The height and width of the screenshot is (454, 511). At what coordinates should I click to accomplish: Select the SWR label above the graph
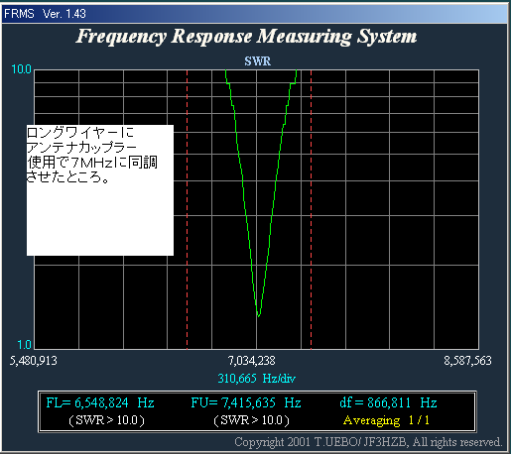click(258, 61)
